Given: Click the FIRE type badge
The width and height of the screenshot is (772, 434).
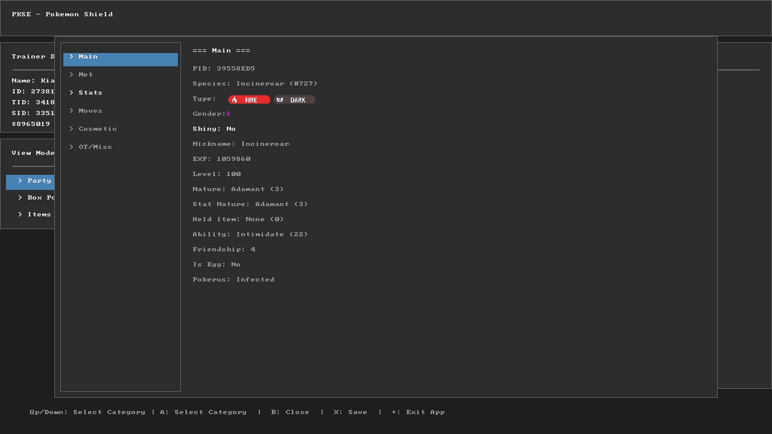Looking at the screenshot, I should tap(249, 99).
